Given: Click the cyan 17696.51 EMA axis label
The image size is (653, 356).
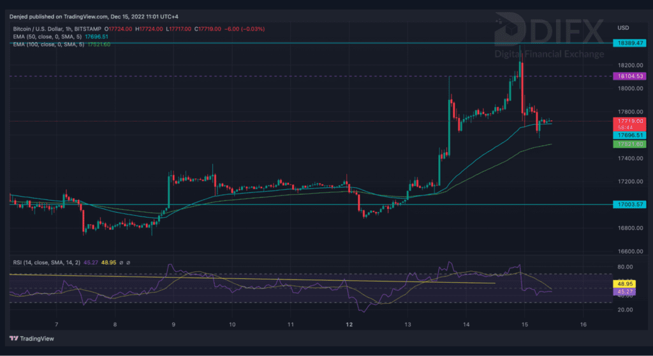Looking at the screenshot, I should [629, 135].
